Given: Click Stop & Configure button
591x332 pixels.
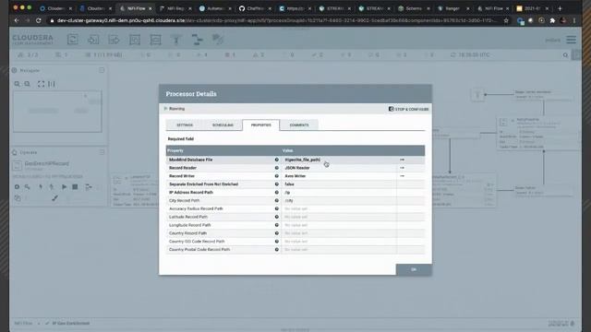Looking at the screenshot, I should [x=408, y=109].
